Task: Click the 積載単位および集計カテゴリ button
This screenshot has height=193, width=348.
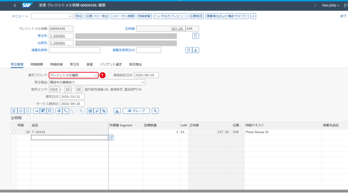Action: 227,16
